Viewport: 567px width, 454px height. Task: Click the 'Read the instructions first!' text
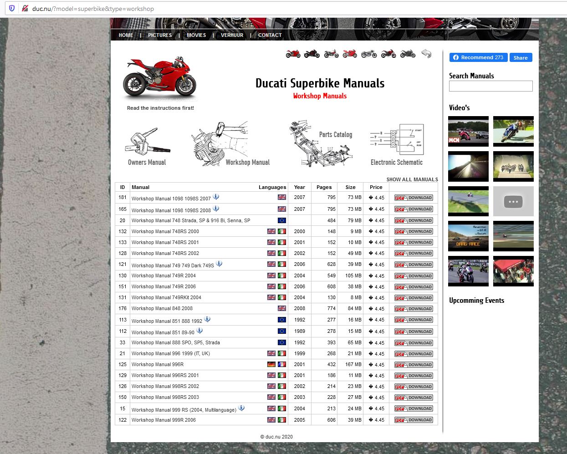160,108
